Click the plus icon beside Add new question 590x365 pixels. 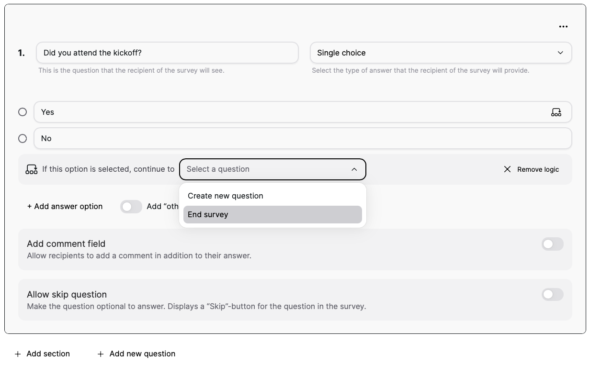click(101, 354)
